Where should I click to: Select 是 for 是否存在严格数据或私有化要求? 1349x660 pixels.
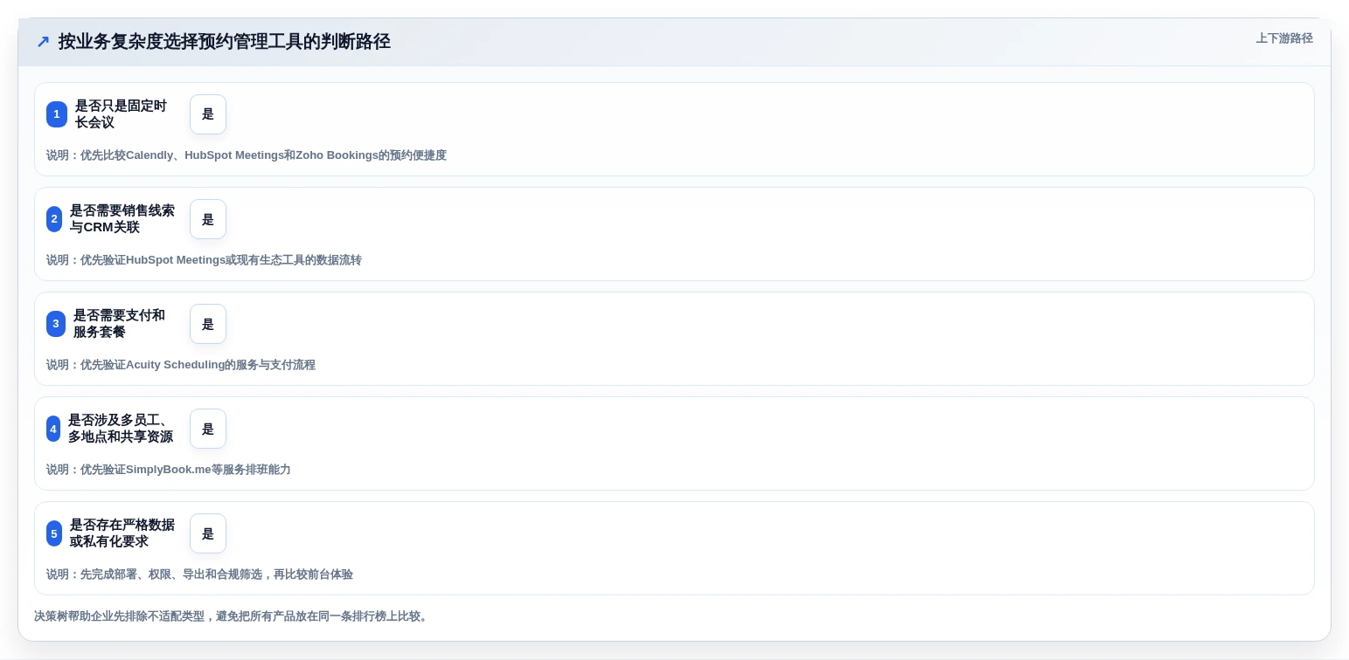(x=208, y=533)
